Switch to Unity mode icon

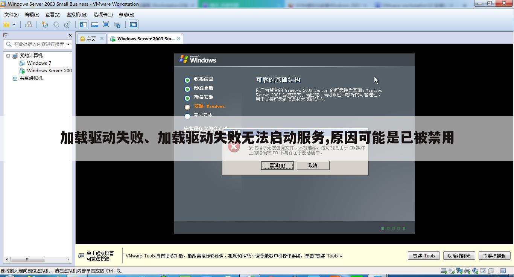pyautogui.click(x=117, y=24)
